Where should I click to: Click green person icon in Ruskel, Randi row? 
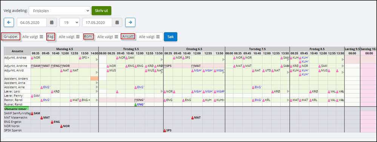tap(135, 105)
